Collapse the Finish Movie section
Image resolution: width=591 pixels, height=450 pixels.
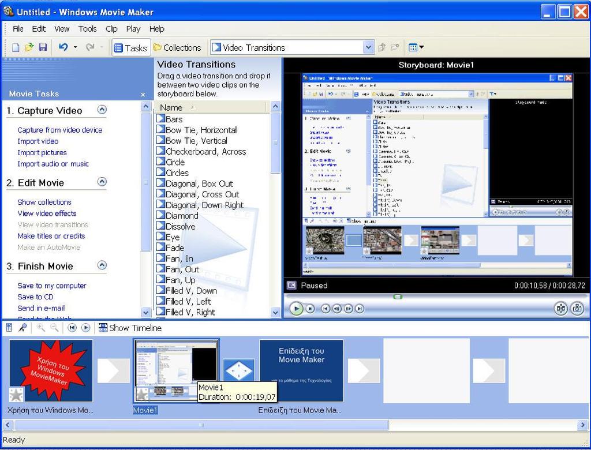[102, 265]
